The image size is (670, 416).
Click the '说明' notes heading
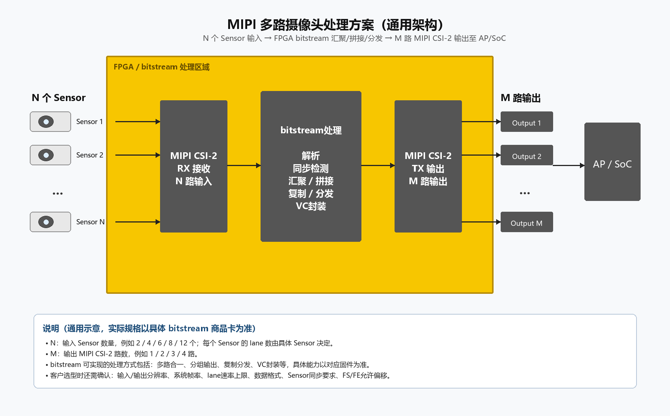click(x=149, y=328)
